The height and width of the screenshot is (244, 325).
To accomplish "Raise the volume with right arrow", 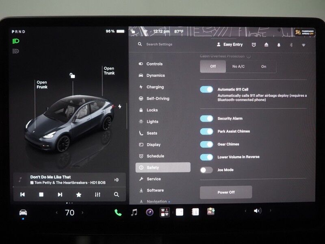I will [271, 210].
